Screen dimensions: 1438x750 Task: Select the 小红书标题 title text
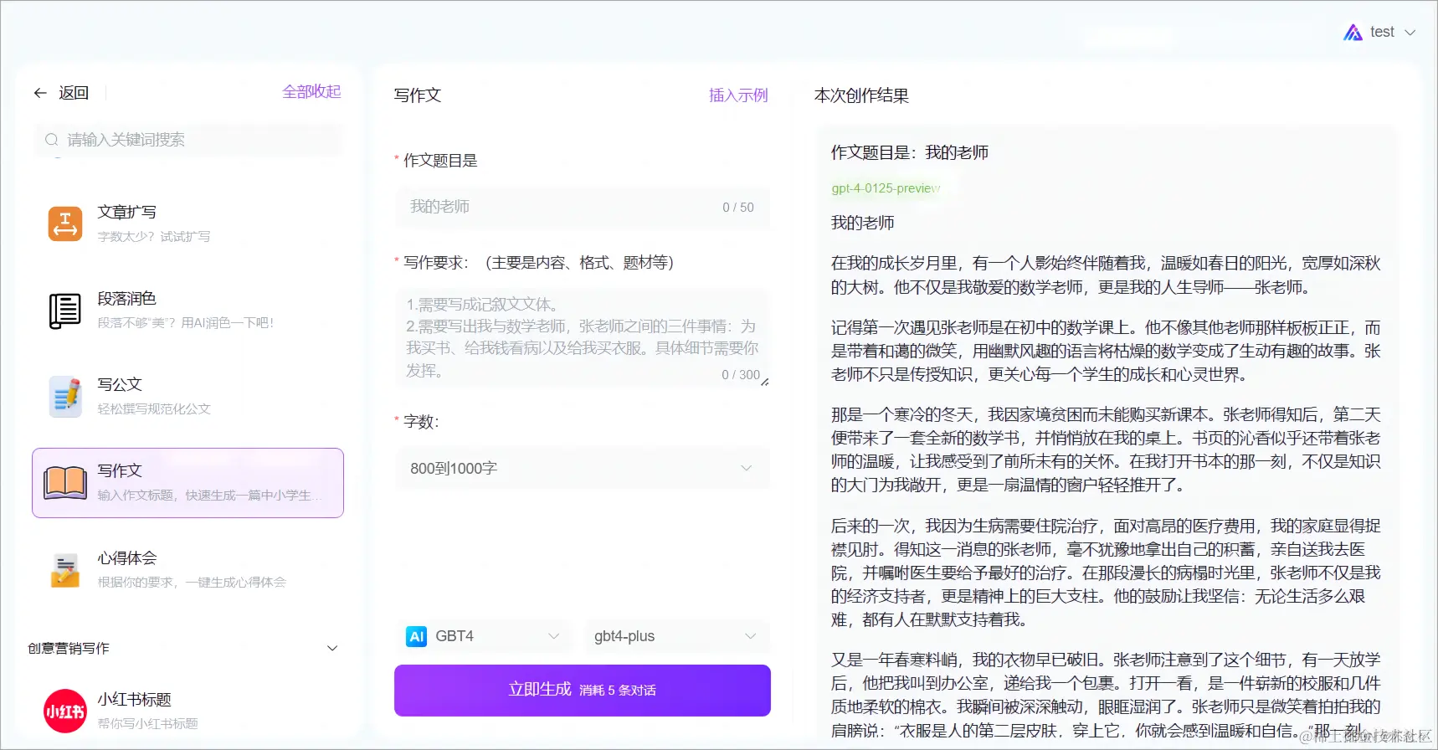click(134, 700)
